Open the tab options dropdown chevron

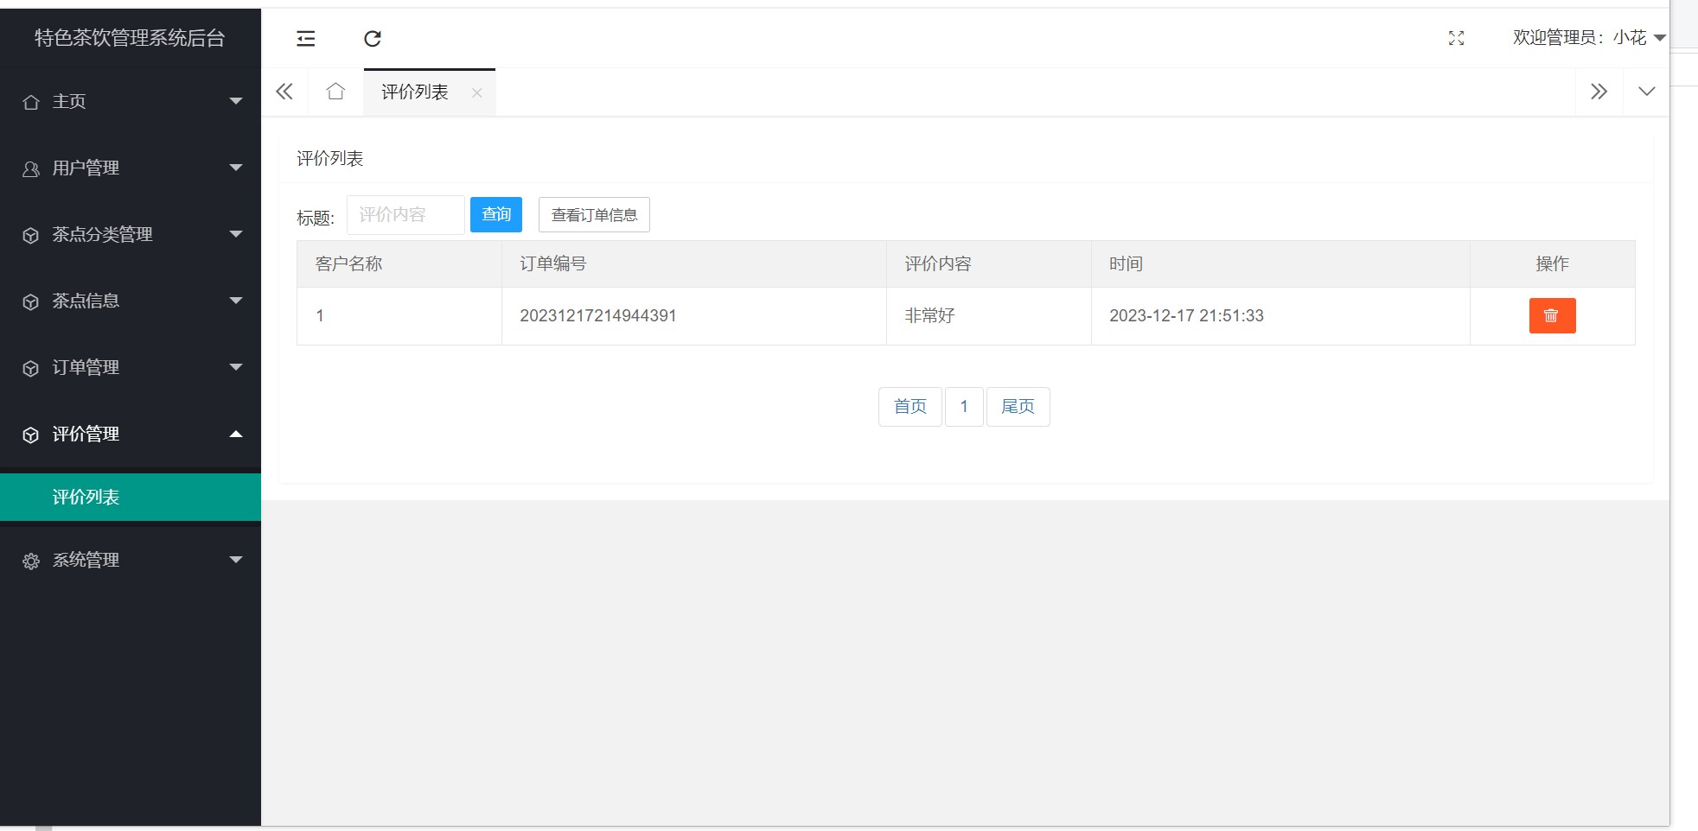click(x=1646, y=92)
